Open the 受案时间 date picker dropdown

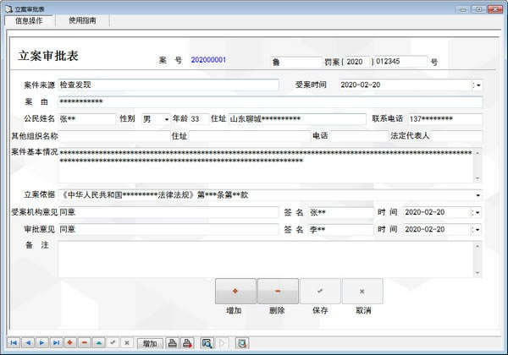[x=478, y=85]
